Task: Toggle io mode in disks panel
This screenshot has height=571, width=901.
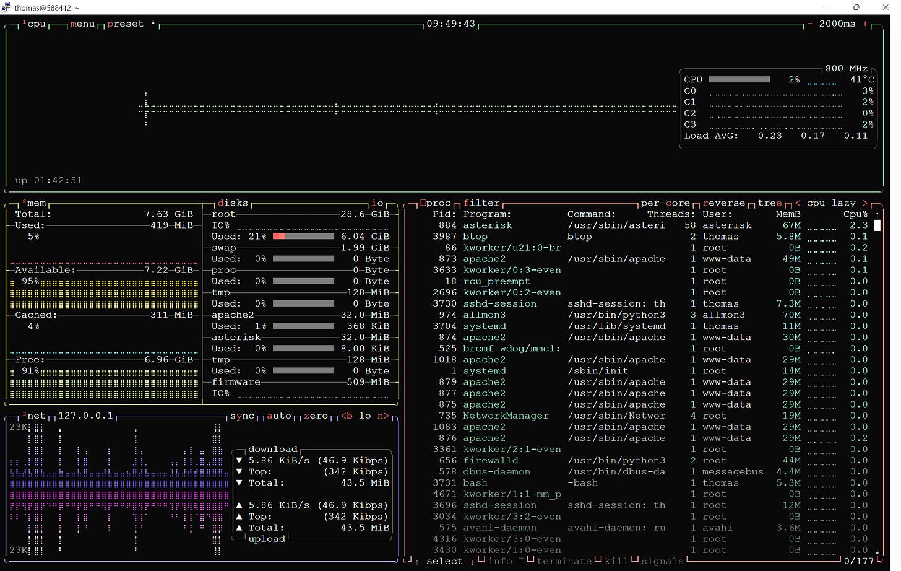Action: pyautogui.click(x=377, y=203)
